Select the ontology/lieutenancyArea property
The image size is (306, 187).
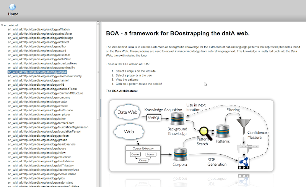coord(44,170)
